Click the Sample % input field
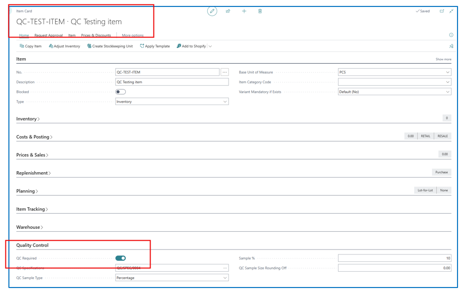Image resolution: width=461 pixels, height=291 pixels. [394, 258]
